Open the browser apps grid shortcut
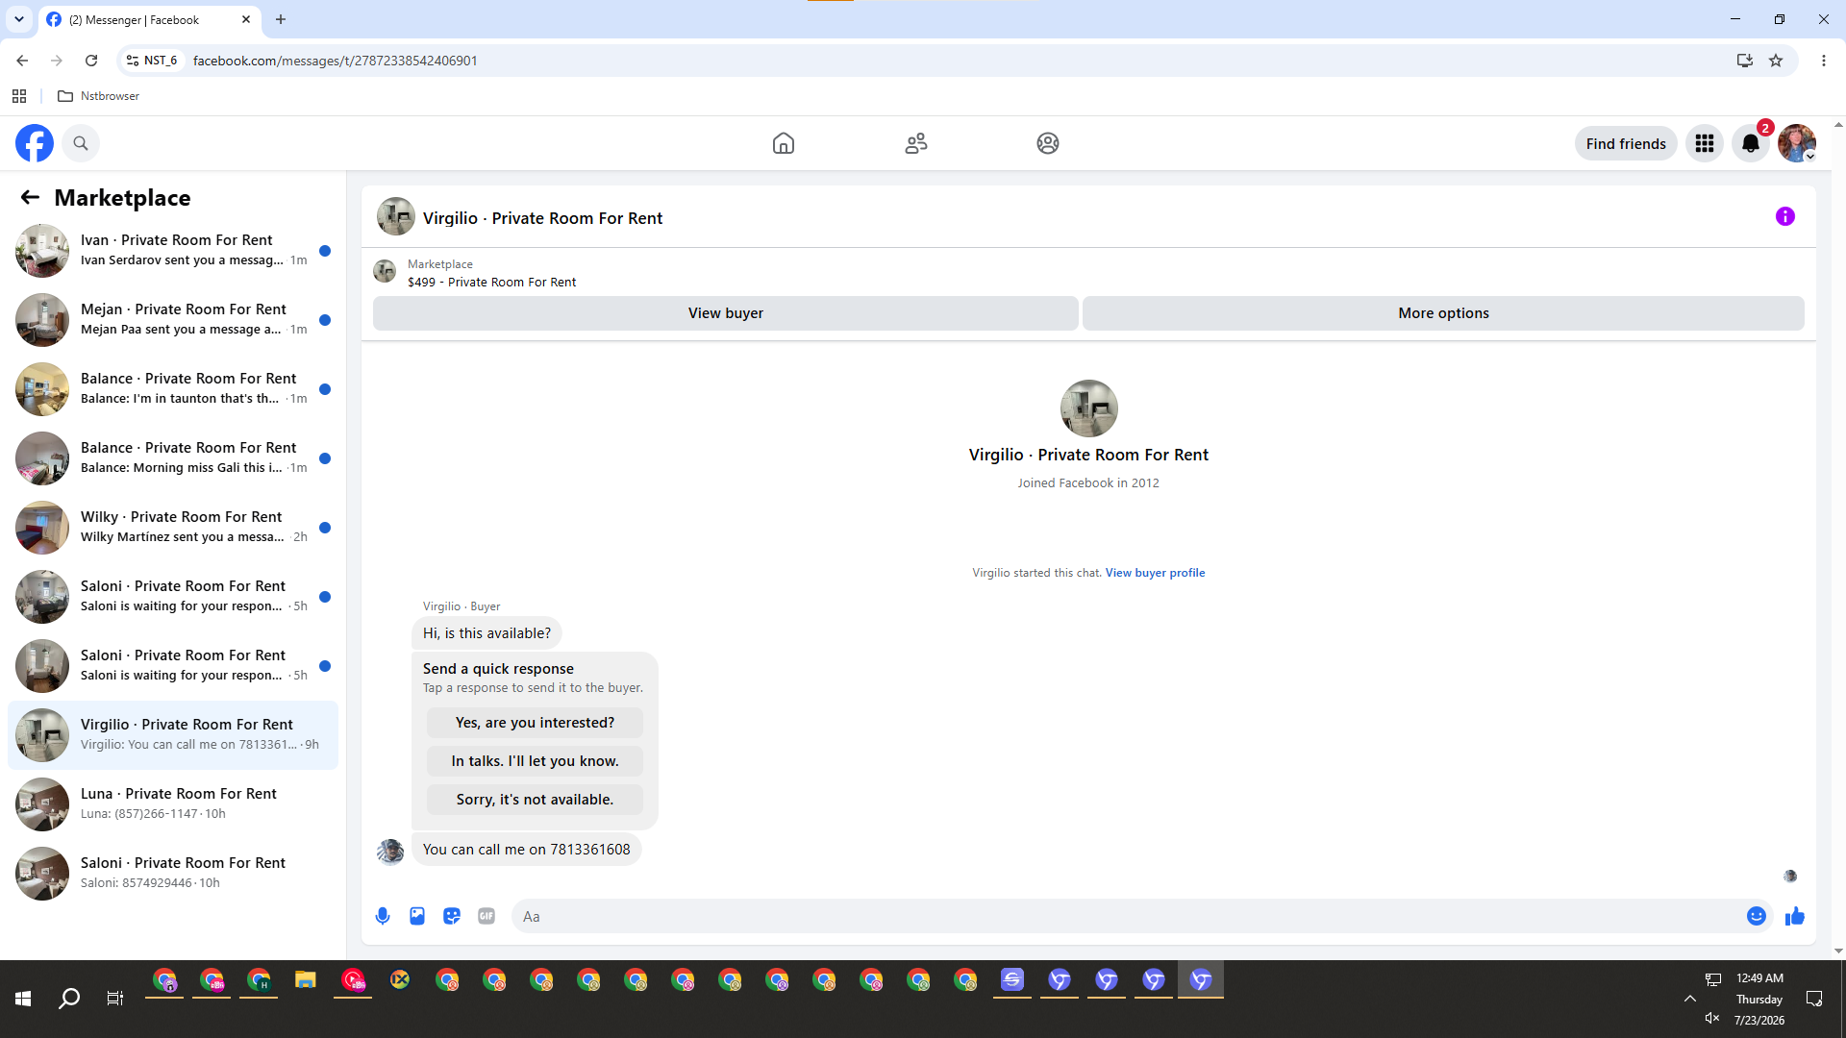Image resolution: width=1846 pixels, height=1038 pixels. pyautogui.click(x=19, y=96)
